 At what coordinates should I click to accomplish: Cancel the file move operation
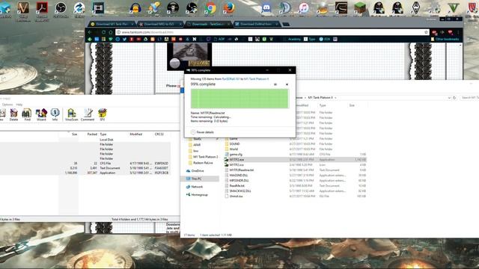(287, 84)
